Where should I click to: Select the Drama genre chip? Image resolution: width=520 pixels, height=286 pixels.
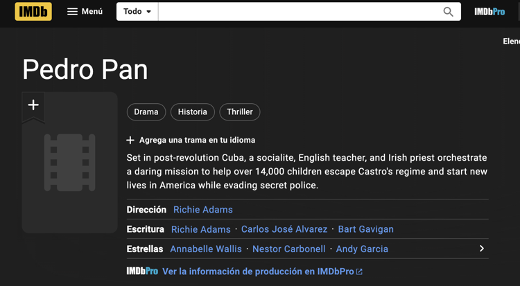(x=146, y=111)
